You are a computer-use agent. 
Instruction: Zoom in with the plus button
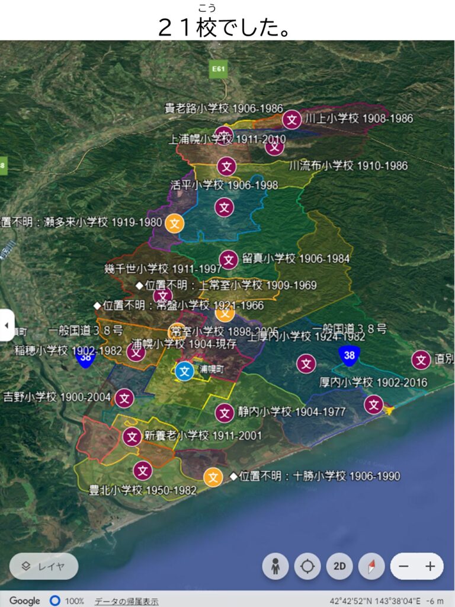coord(430,567)
